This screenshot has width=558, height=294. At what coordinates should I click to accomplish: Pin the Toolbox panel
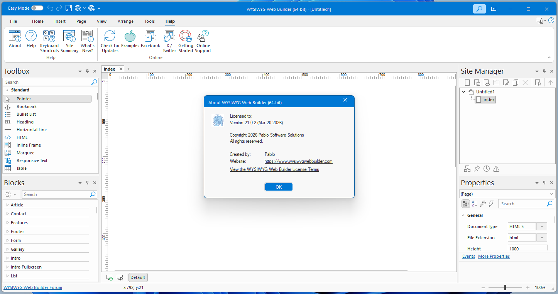87,71
